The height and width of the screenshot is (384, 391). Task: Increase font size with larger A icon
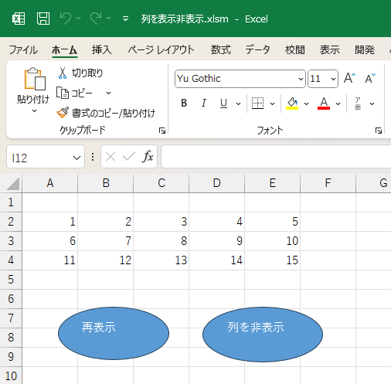pyautogui.click(x=349, y=78)
